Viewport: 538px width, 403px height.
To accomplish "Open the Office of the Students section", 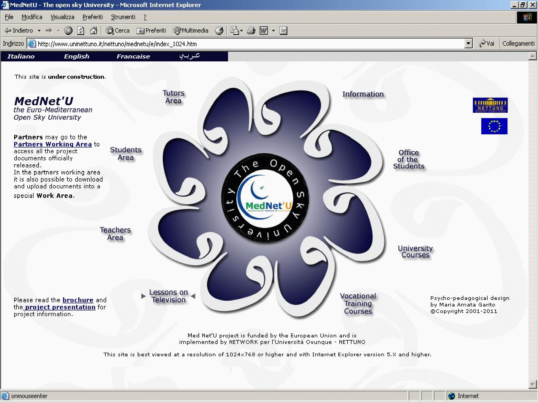I will pyautogui.click(x=408, y=159).
